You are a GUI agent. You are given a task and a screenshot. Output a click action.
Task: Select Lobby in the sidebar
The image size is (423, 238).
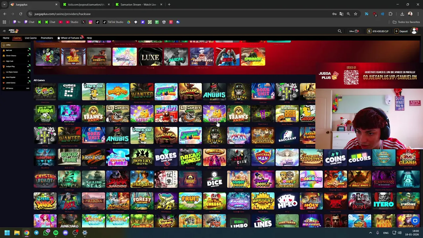tap(15, 45)
